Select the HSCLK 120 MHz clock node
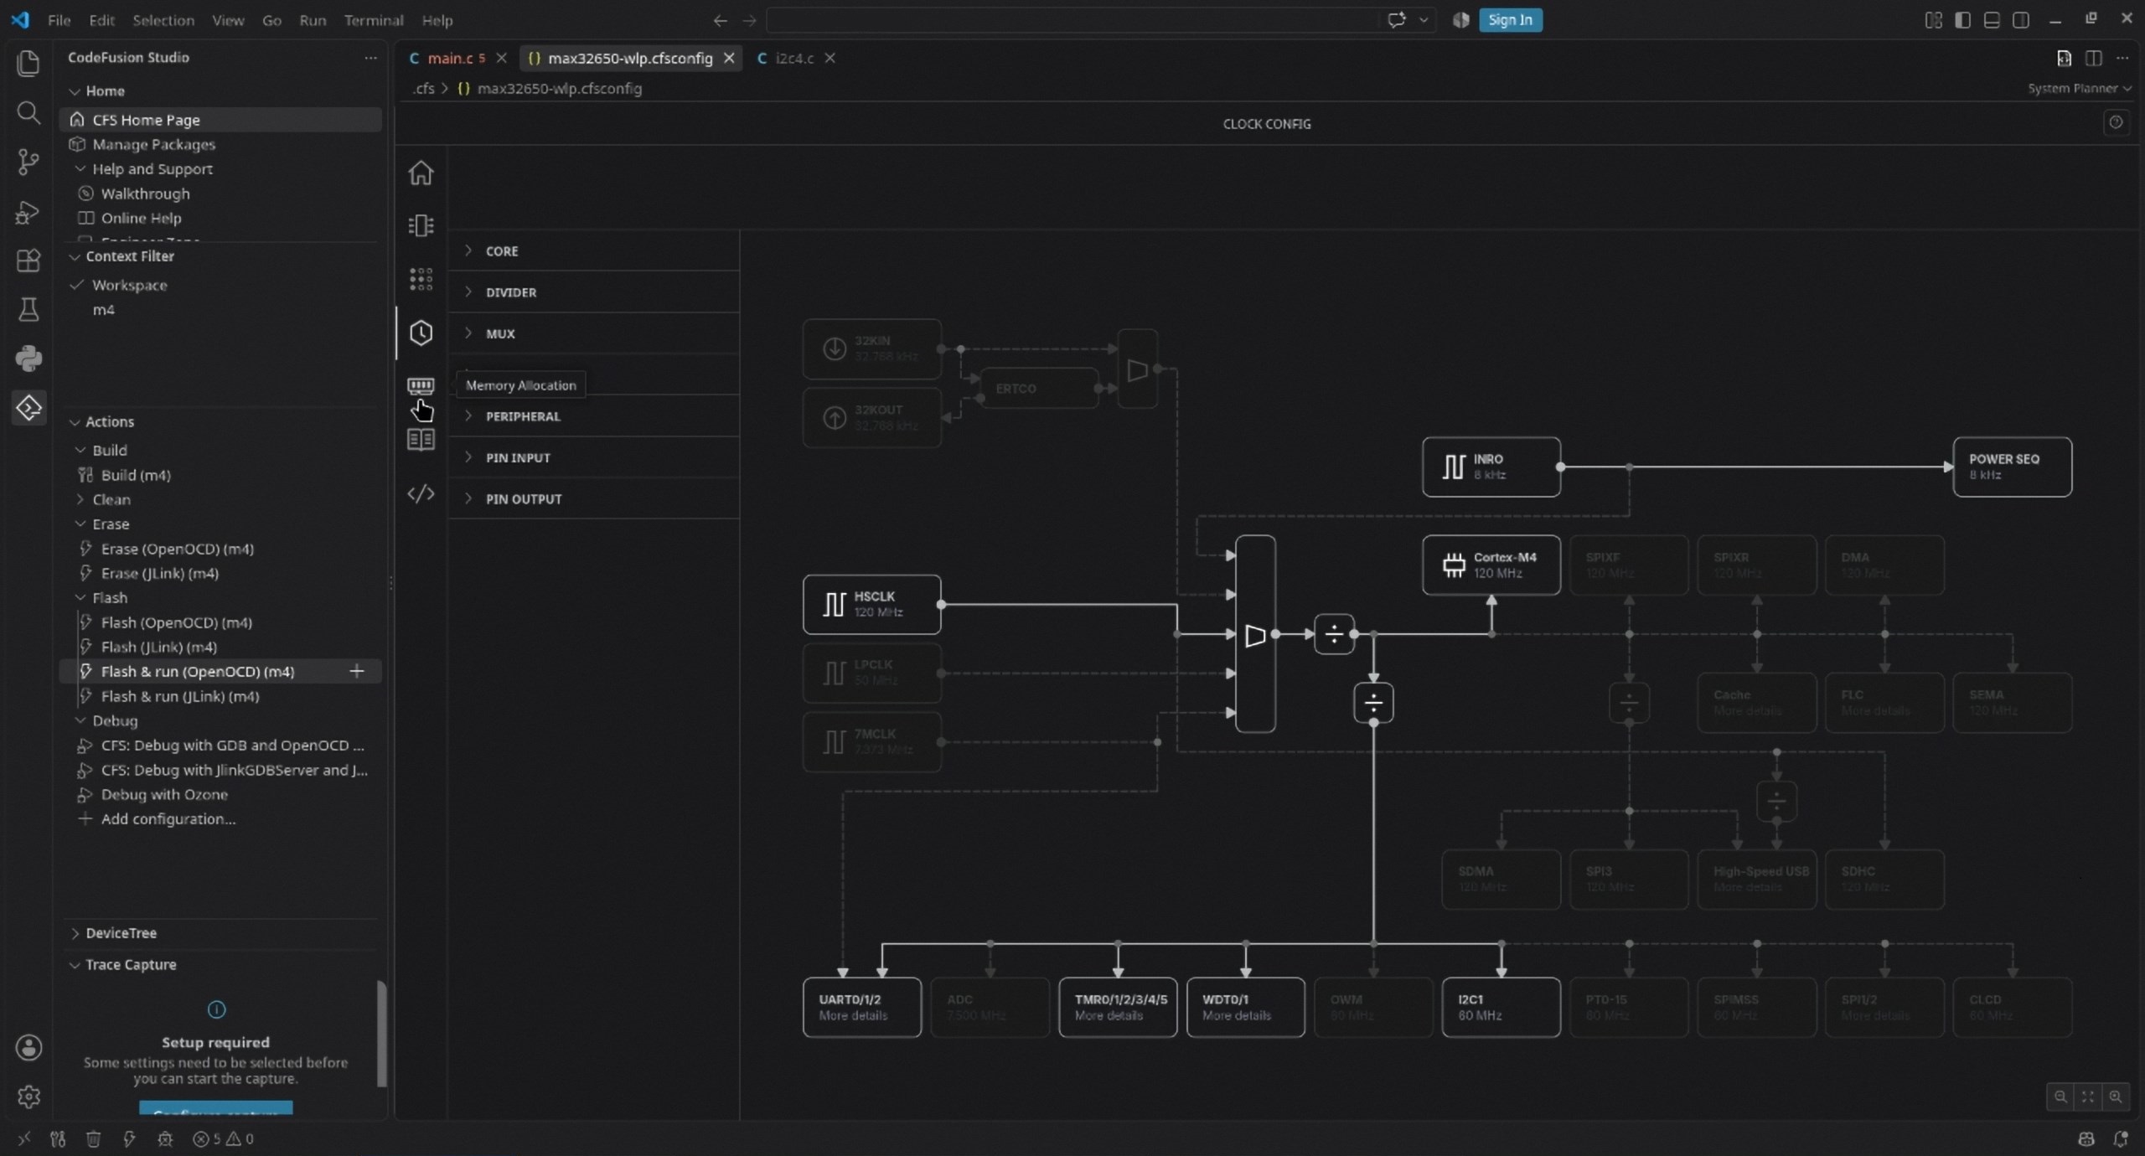 tap(871, 604)
